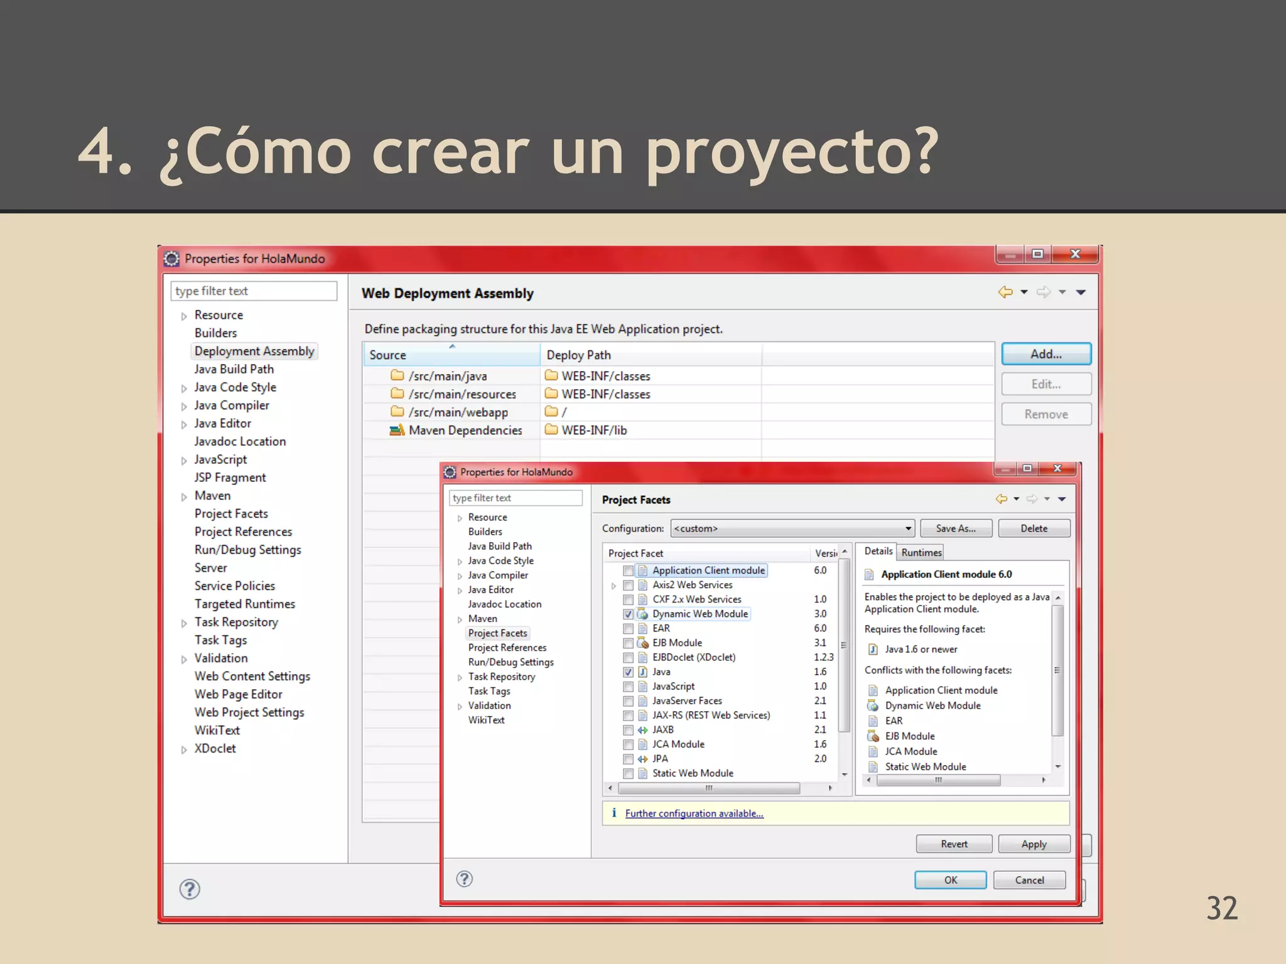The image size is (1286, 964).
Task: Enable JavaServer Faces facet checkbox
Action: 628,700
